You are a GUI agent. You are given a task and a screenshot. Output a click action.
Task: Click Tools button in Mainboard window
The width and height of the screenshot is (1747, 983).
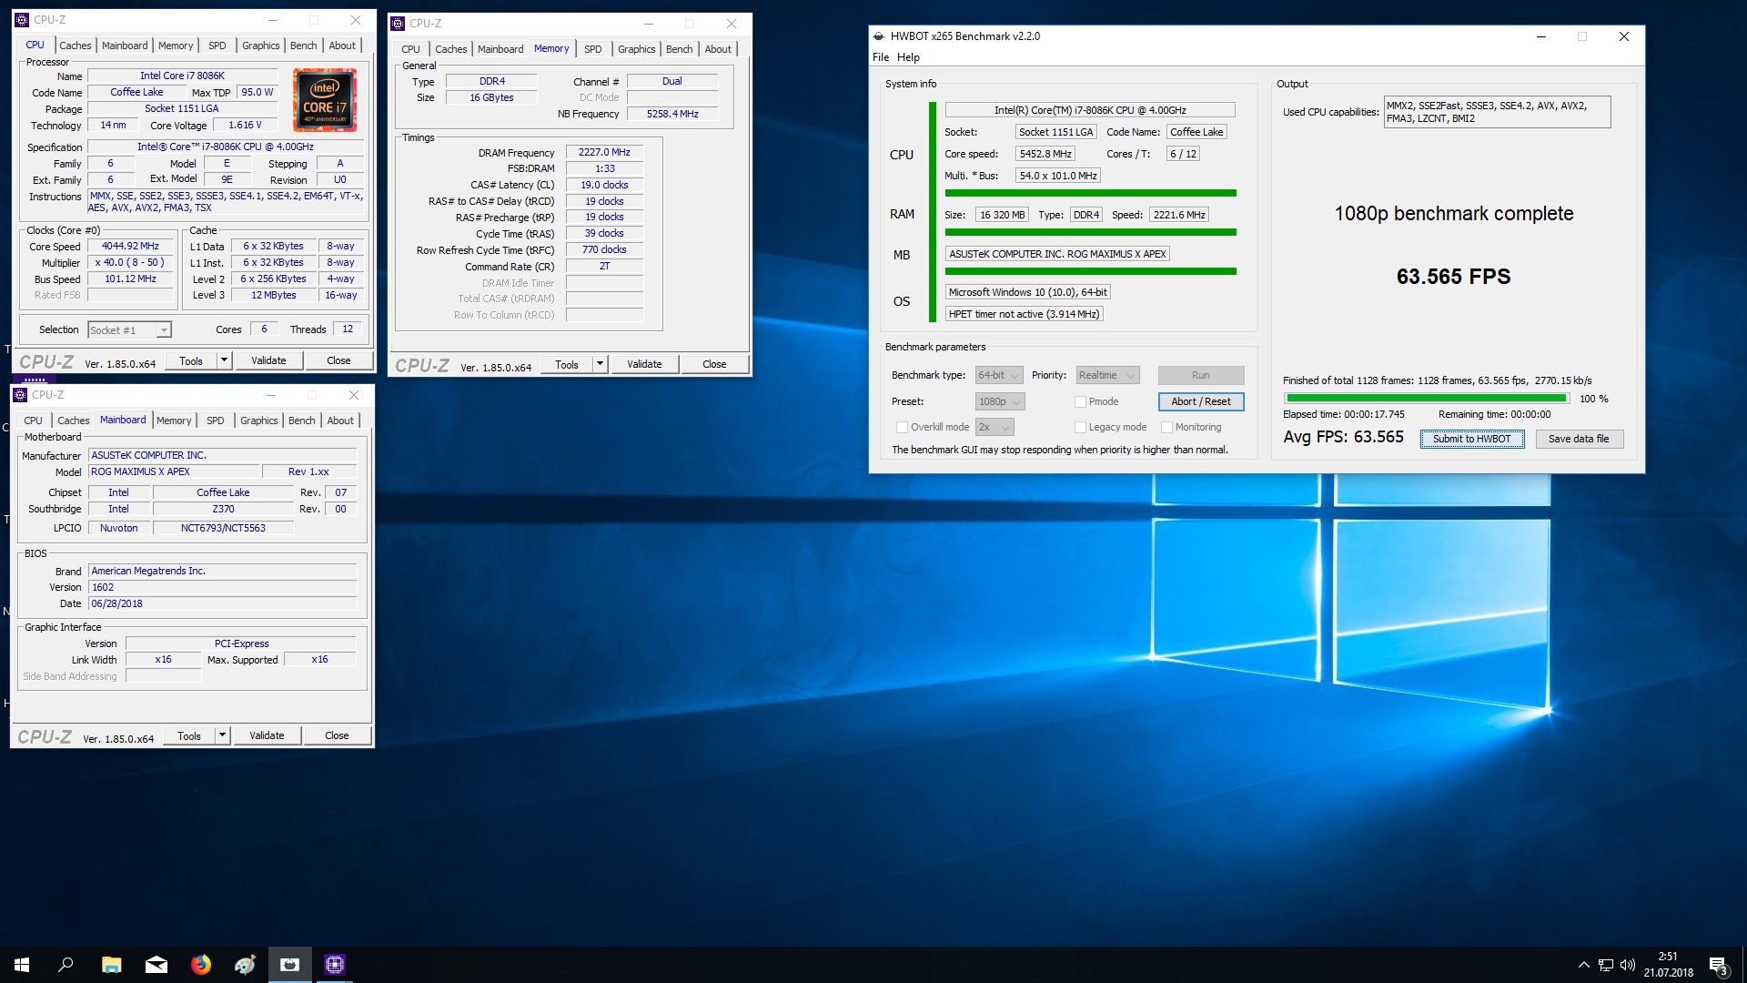(189, 735)
